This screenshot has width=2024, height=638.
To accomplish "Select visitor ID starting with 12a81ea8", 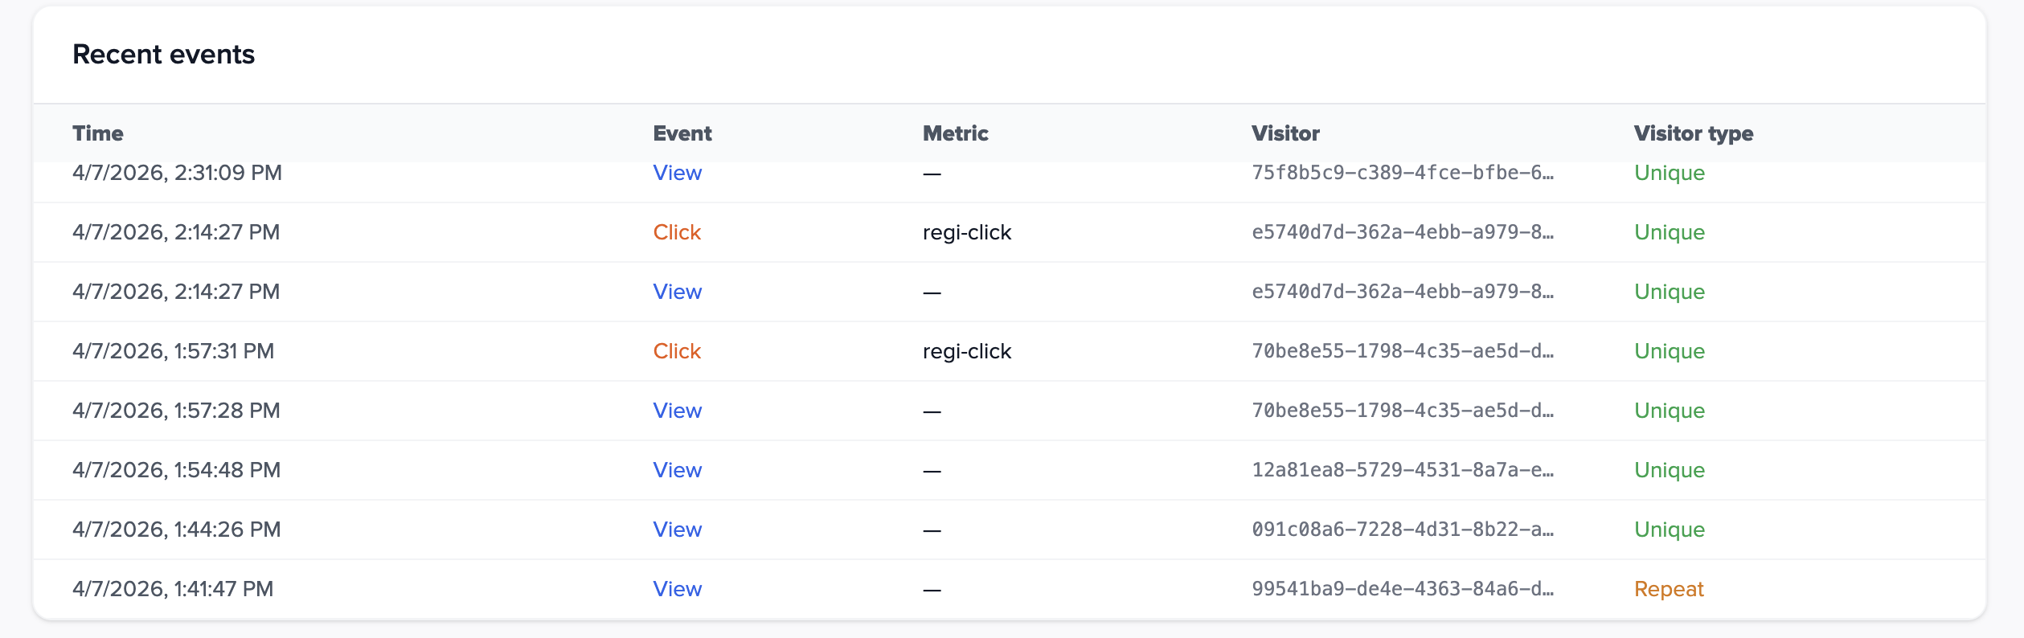I will [x=1402, y=470].
